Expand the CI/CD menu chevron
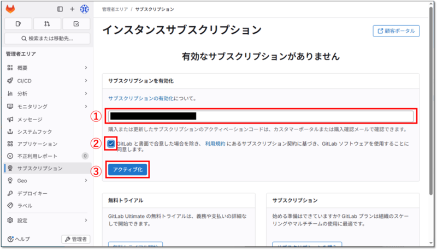Viewport: 437px width, 250px height. tap(86, 81)
